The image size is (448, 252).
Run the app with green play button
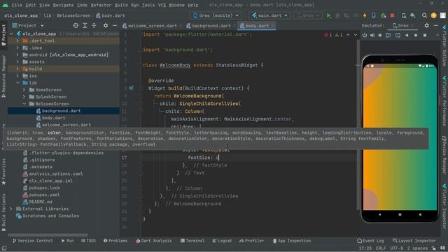[329, 15]
